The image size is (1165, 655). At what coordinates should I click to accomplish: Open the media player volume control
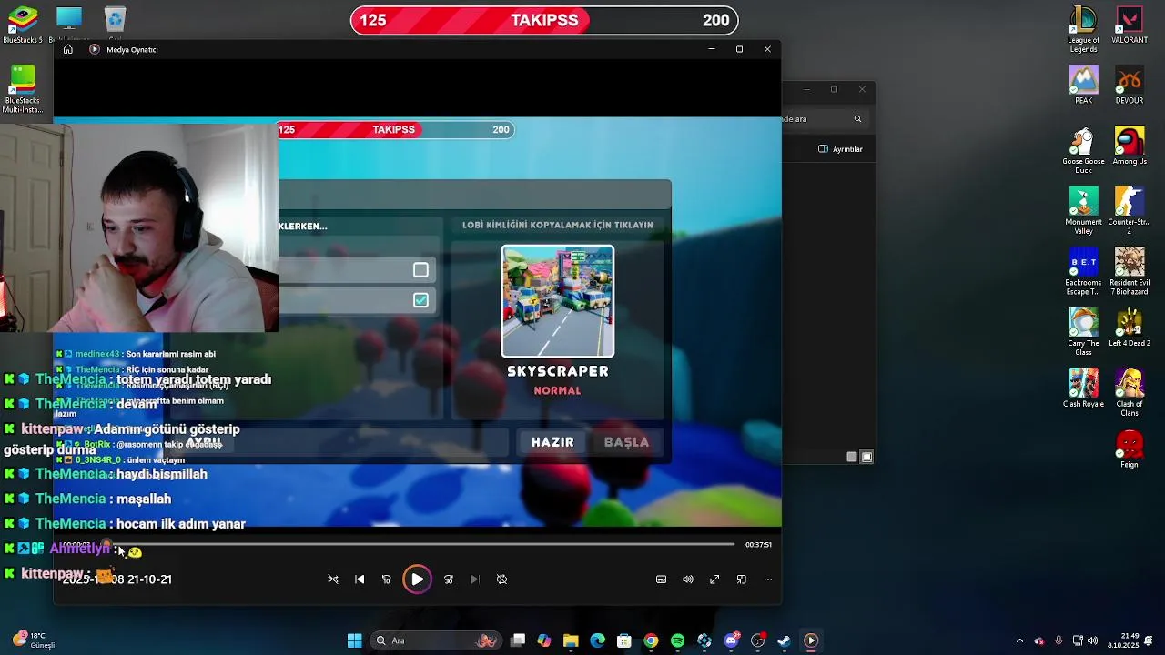pos(688,579)
